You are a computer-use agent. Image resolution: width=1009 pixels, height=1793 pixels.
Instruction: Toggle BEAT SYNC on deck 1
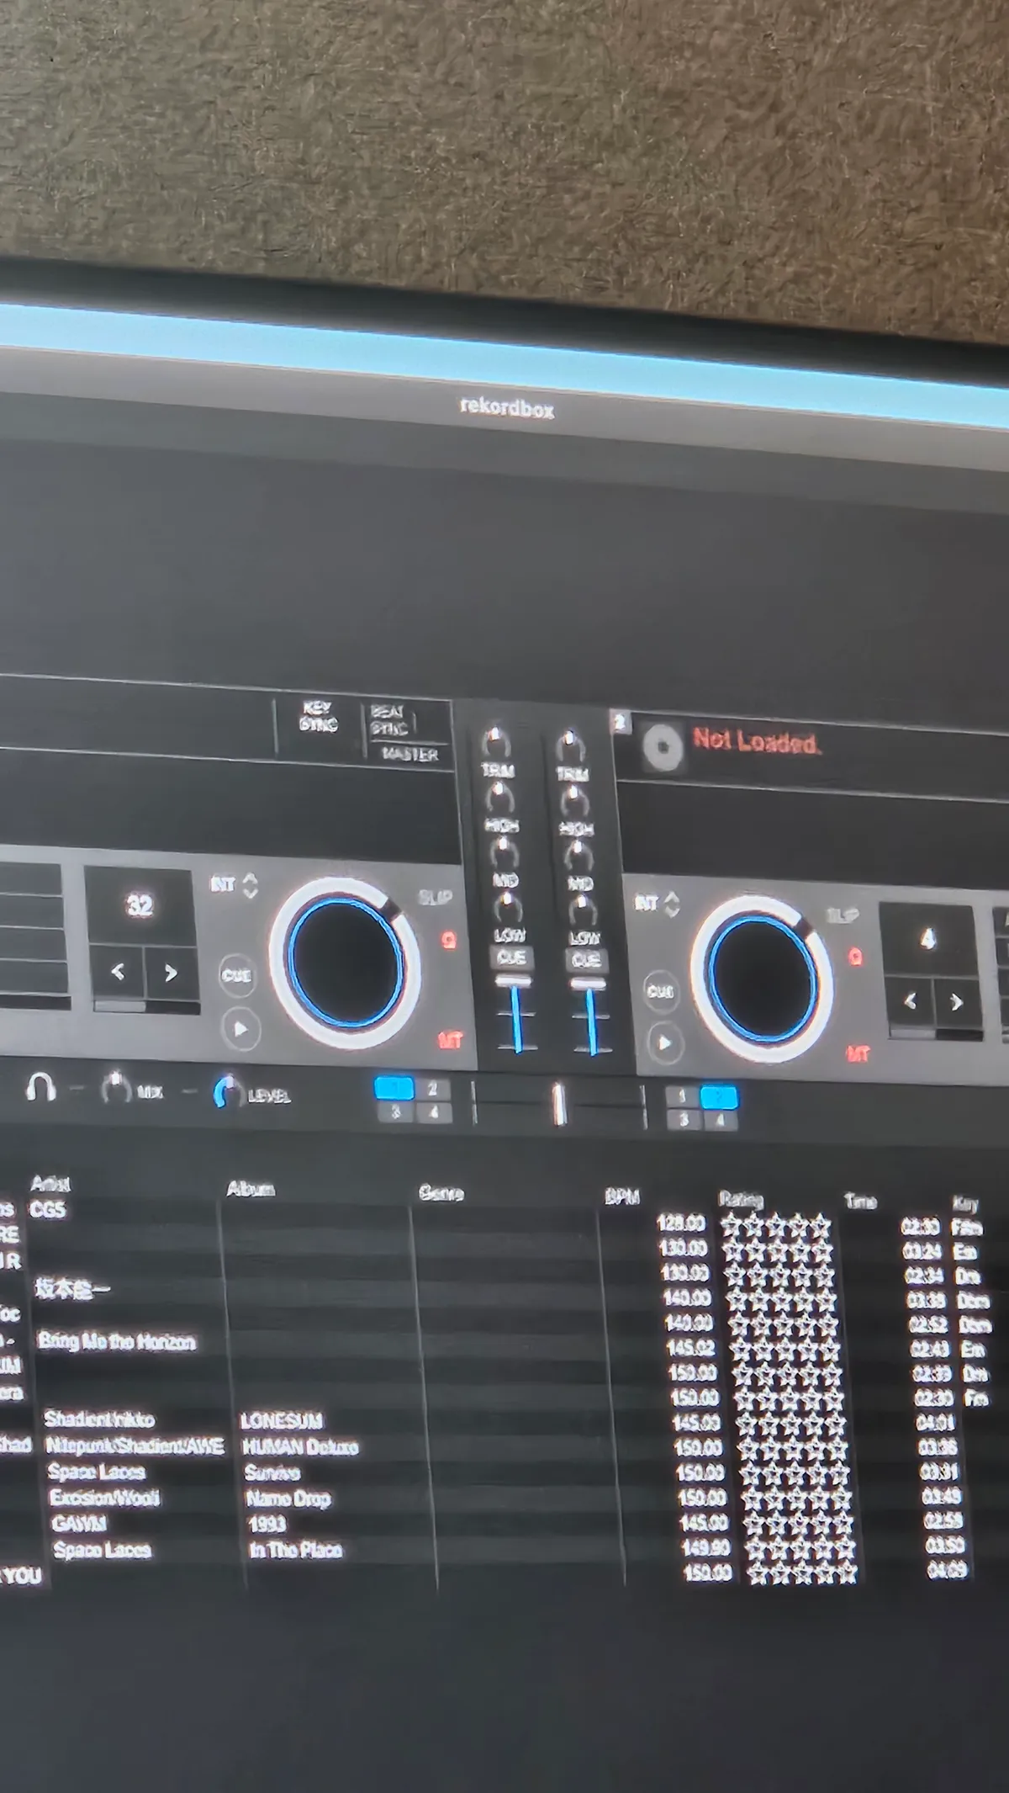[388, 720]
